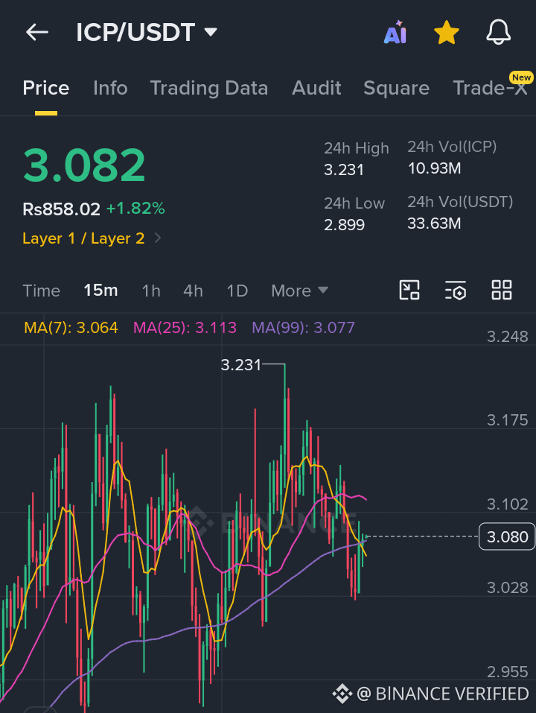Click the 3.028 price axis label
Viewport: 536px width, 713px height.
click(x=508, y=588)
